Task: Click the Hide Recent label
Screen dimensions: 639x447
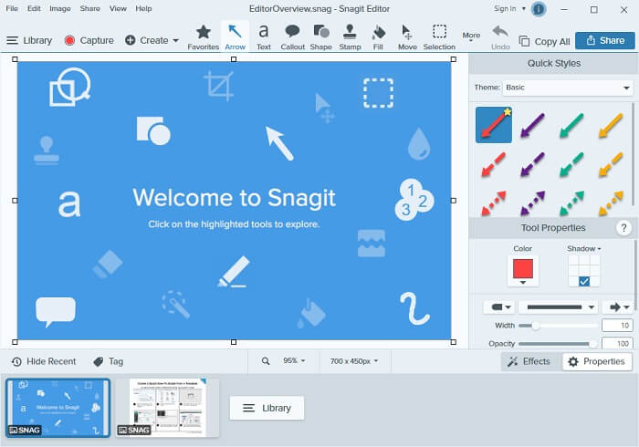Action: point(51,361)
